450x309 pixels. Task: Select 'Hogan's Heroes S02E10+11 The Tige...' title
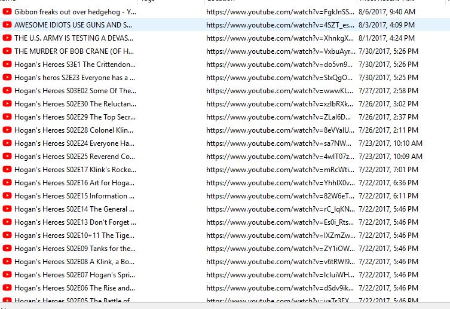(74, 236)
